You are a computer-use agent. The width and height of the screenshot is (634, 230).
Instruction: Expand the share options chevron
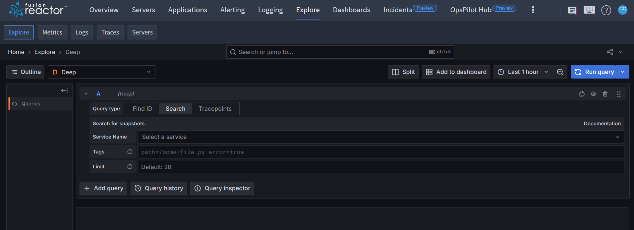[x=621, y=52]
